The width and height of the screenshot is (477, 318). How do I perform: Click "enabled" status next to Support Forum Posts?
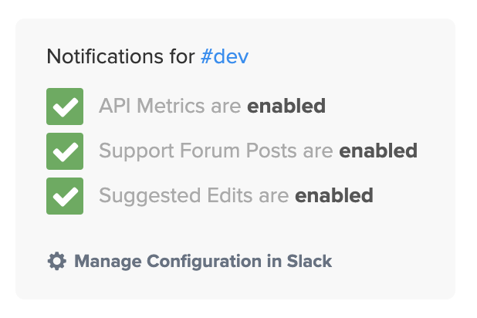point(378,151)
